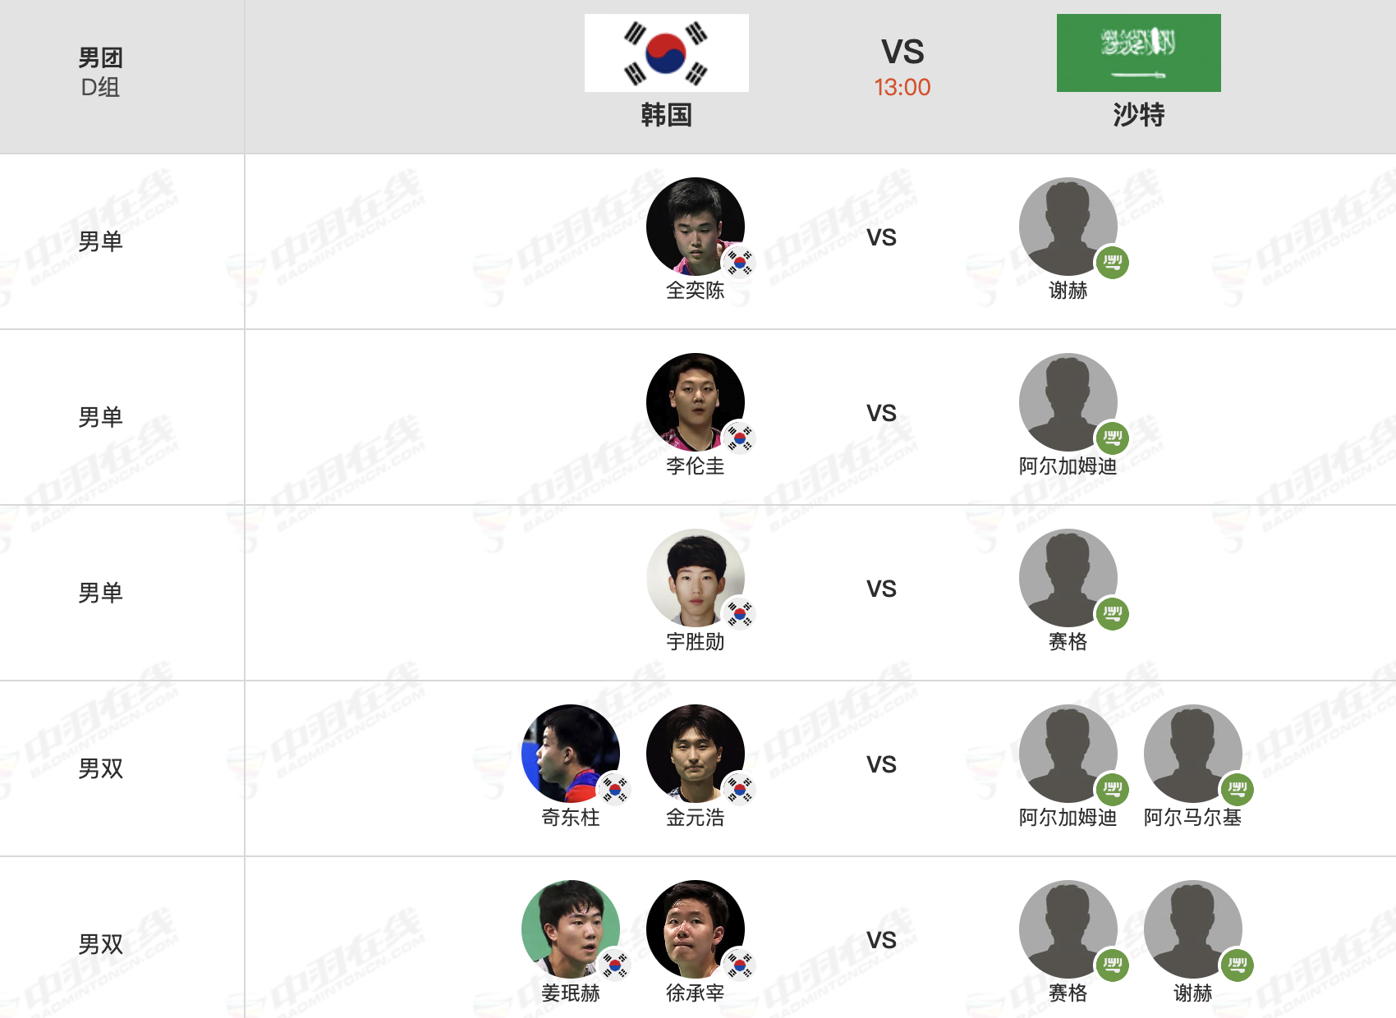The width and height of the screenshot is (1396, 1018).
Task: Click the Saudi flag badge on 赛格's singles avatar
Action: click(x=1113, y=613)
